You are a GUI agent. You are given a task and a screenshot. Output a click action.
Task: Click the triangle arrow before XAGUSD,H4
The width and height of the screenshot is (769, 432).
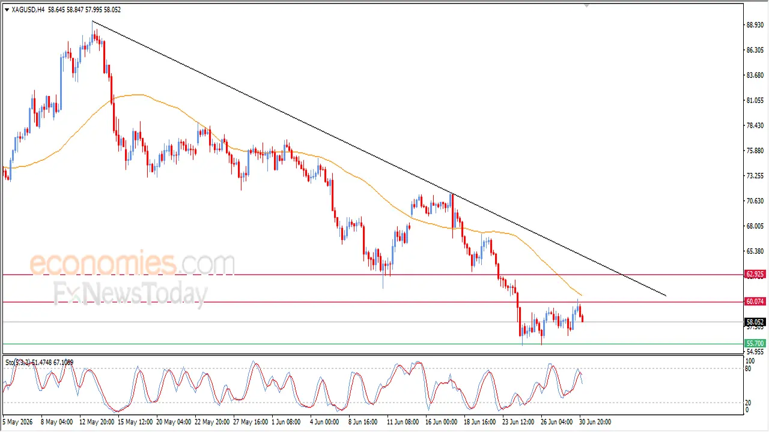click(x=7, y=10)
